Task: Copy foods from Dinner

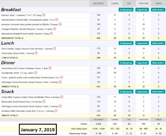Action: coord(142,63)
